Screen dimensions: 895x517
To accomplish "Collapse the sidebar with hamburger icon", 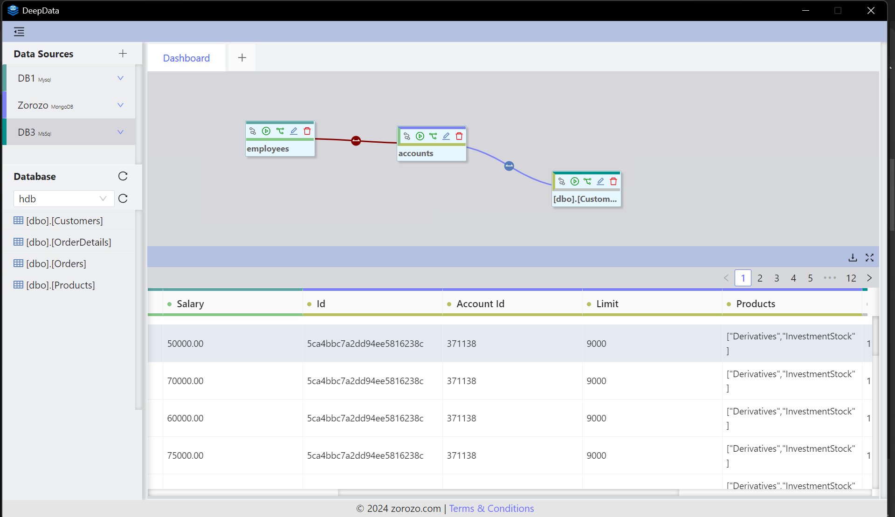I will [x=19, y=32].
